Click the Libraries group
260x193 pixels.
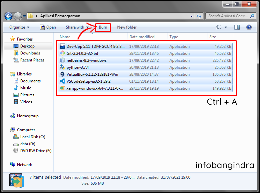pyautogui.click(x=24, y=74)
